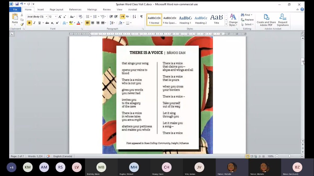Toggle Show/Hide paragraph marks
Viewport: 314px width, 176px height.
pos(141,16)
